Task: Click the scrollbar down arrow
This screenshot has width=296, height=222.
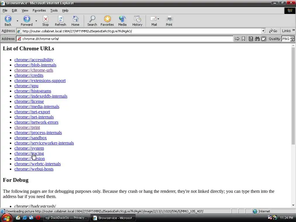Action: tap(293, 205)
